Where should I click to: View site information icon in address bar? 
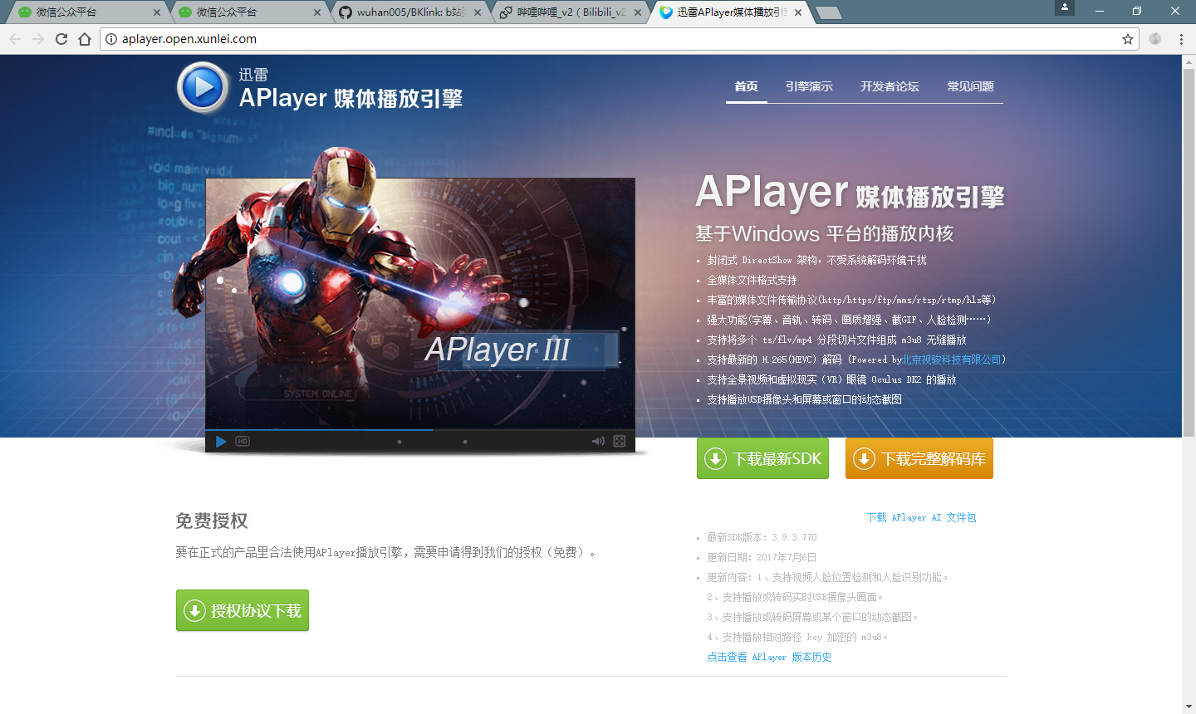(x=111, y=39)
